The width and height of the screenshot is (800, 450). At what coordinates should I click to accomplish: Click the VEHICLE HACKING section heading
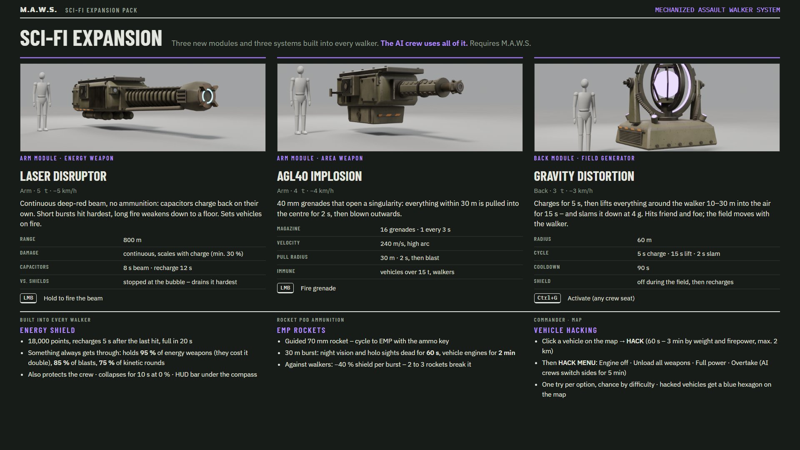(x=565, y=330)
